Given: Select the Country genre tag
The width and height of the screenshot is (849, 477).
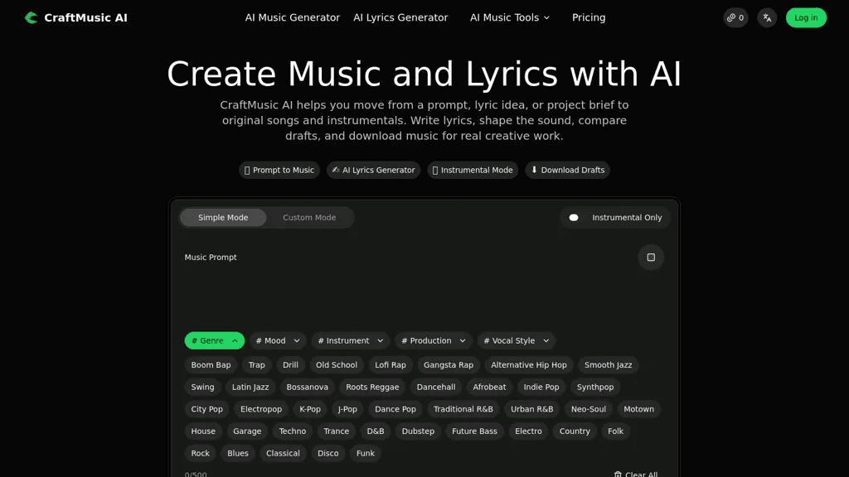Looking at the screenshot, I should [x=575, y=431].
